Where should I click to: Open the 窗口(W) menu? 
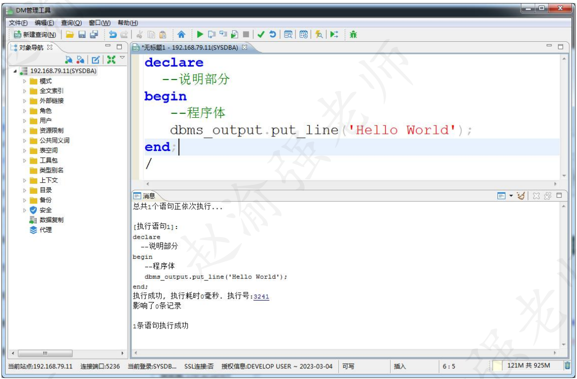(x=99, y=23)
